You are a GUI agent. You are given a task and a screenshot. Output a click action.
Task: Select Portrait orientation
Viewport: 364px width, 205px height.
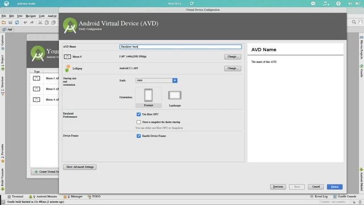(x=148, y=97)
